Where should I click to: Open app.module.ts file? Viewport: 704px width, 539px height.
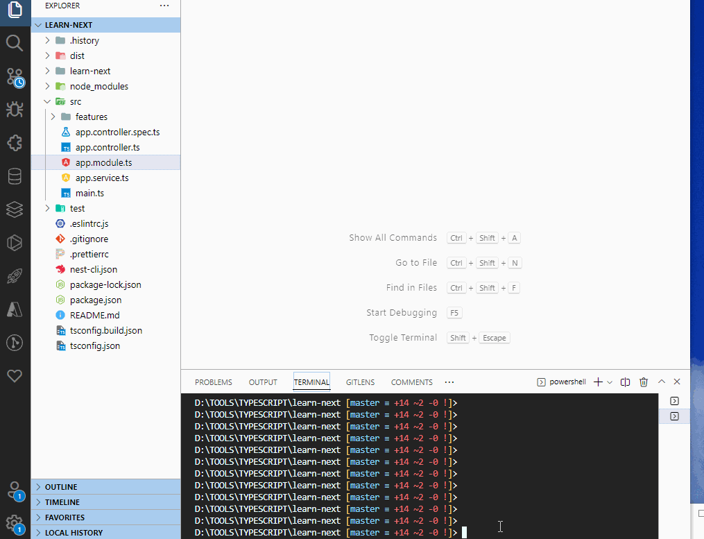click(105, 162)
